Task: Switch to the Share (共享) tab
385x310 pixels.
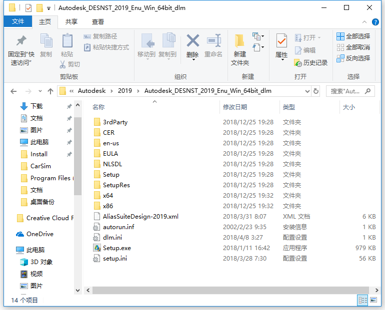Action: point(71,21)
